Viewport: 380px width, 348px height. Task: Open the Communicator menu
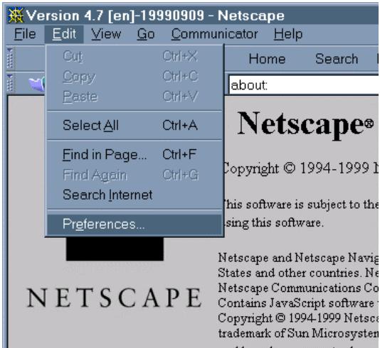pyautogui.click(x=214, y=34)
